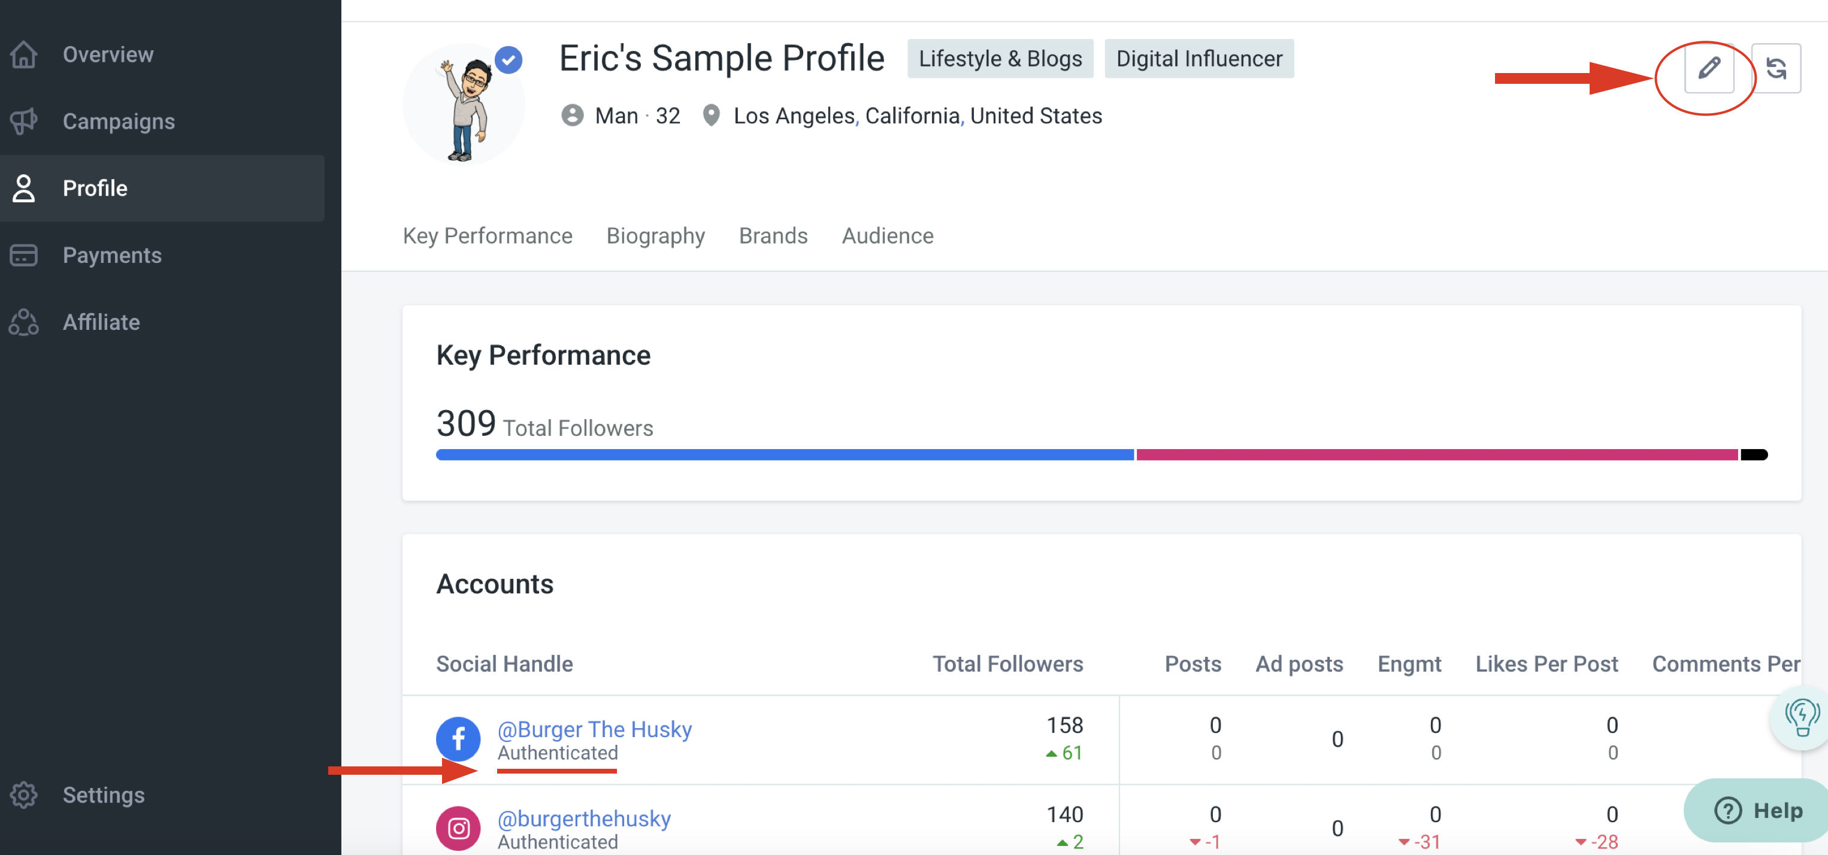
Task: Click the profile avatar picture
Action: click(x=464, y=107)
